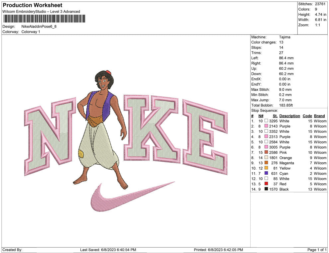Screen dimensions: 329x253
Task: Click the Stitches value '23761'
Action: [320, 4]
